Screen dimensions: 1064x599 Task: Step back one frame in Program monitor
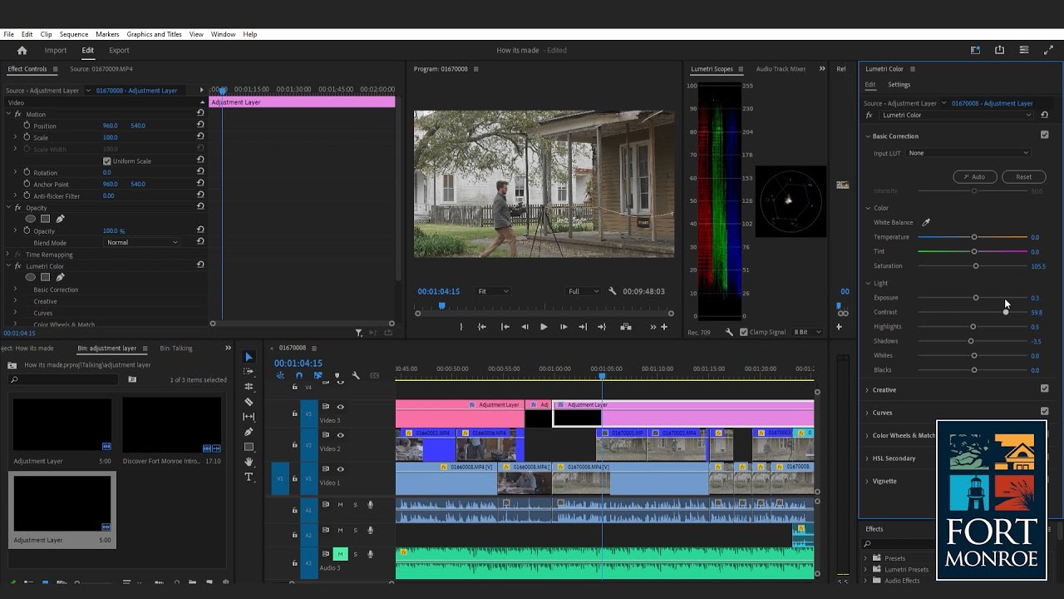[x=525, y=327]
